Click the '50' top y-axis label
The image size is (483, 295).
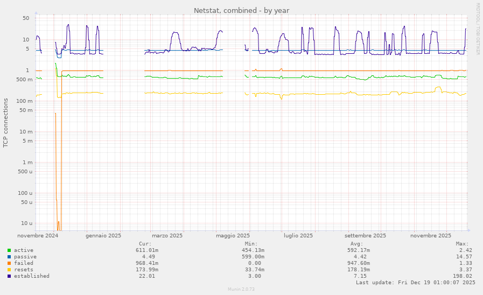(26, 18)
